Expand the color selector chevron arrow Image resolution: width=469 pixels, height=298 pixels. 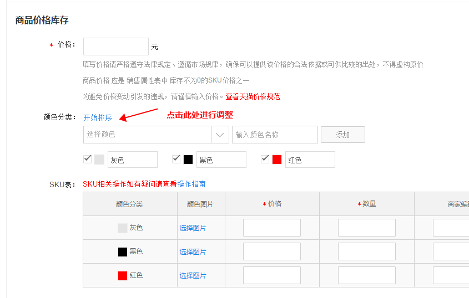220,135
